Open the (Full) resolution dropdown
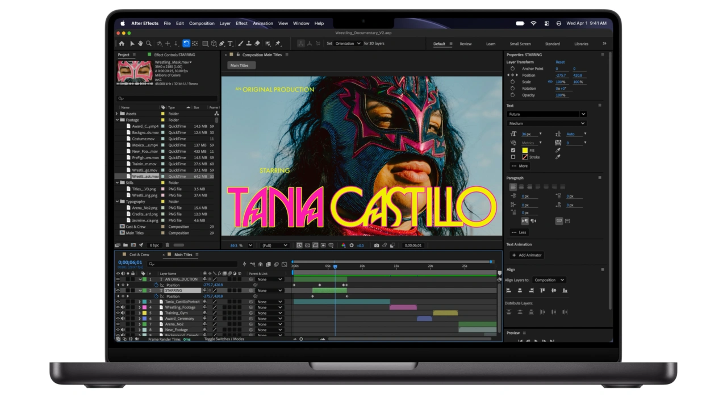The height and width of the screenshot is (405, 727). coord(274,245)
